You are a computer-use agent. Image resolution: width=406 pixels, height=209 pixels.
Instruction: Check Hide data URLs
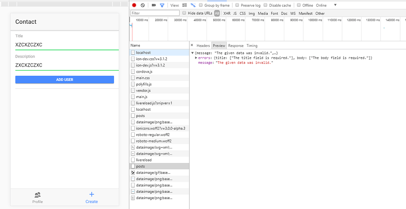(x=184, y=13)
